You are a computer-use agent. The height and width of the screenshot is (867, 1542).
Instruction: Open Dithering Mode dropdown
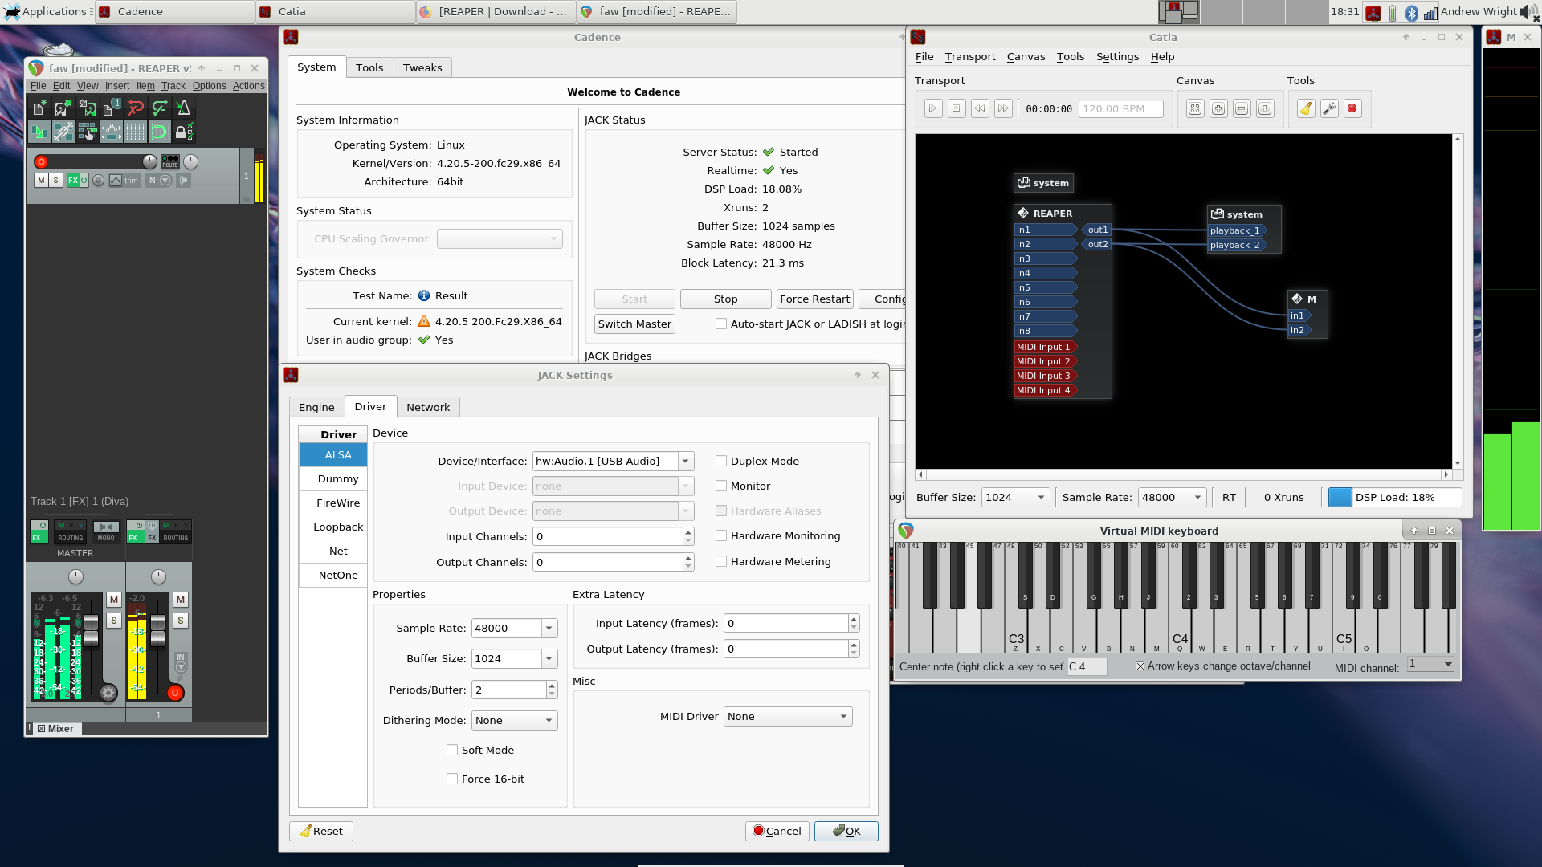(x=514, y=720)
